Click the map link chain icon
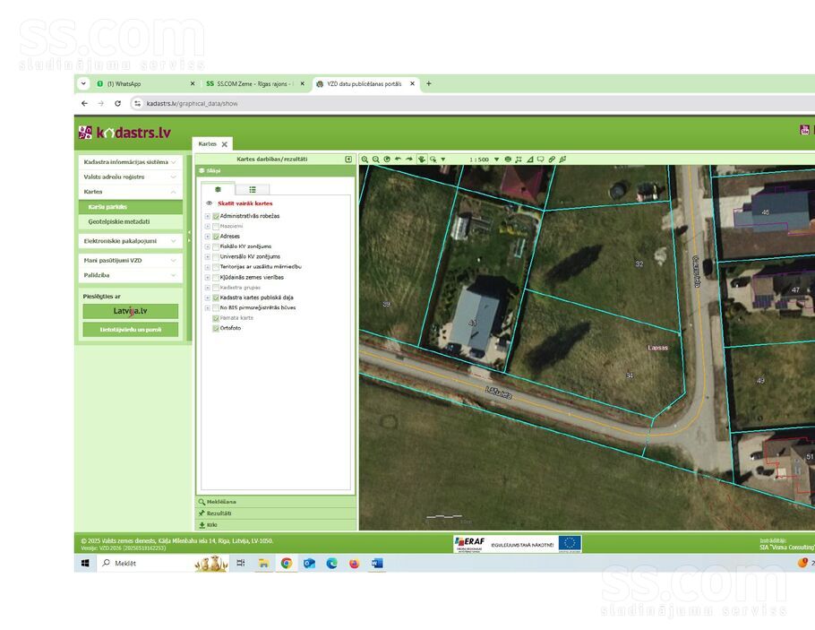Screen dimensions: 815x630 (x=552, y=159)
